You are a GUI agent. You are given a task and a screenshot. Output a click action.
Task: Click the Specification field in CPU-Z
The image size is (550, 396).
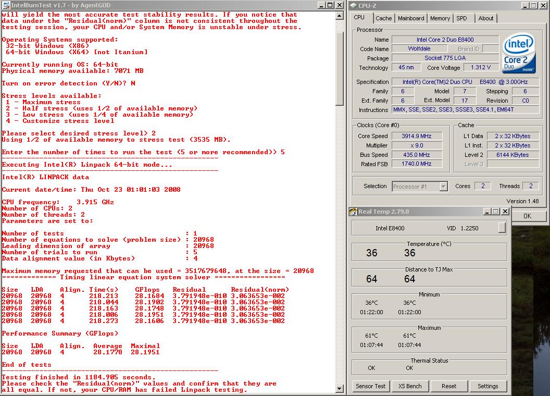[x=466, y=82]
